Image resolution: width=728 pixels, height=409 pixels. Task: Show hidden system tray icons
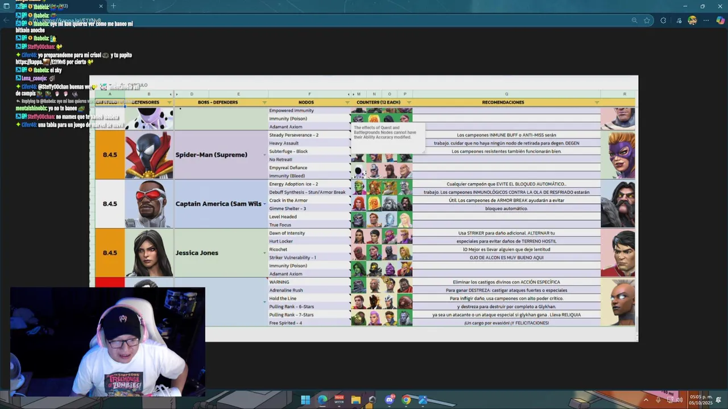[x=646, y=400]
